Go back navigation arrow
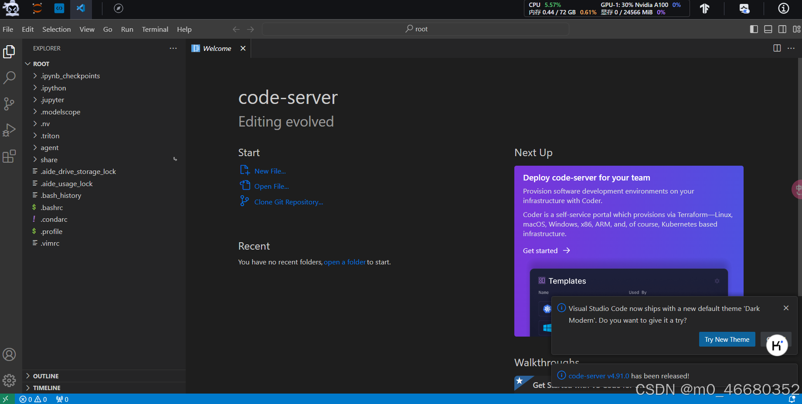The width and height of the screenshot is (802, 404). [236, 29]
